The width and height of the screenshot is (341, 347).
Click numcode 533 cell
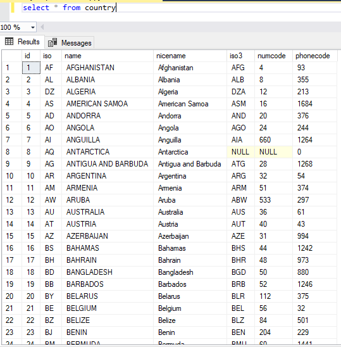point(273,200)
